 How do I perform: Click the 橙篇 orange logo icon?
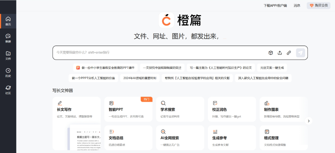point(167,20)
